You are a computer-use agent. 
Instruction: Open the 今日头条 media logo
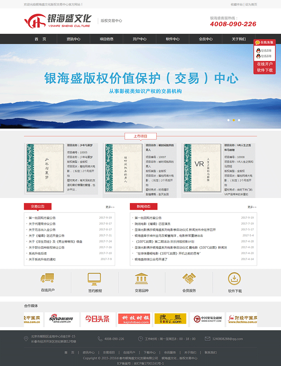(x=98, y=319)
